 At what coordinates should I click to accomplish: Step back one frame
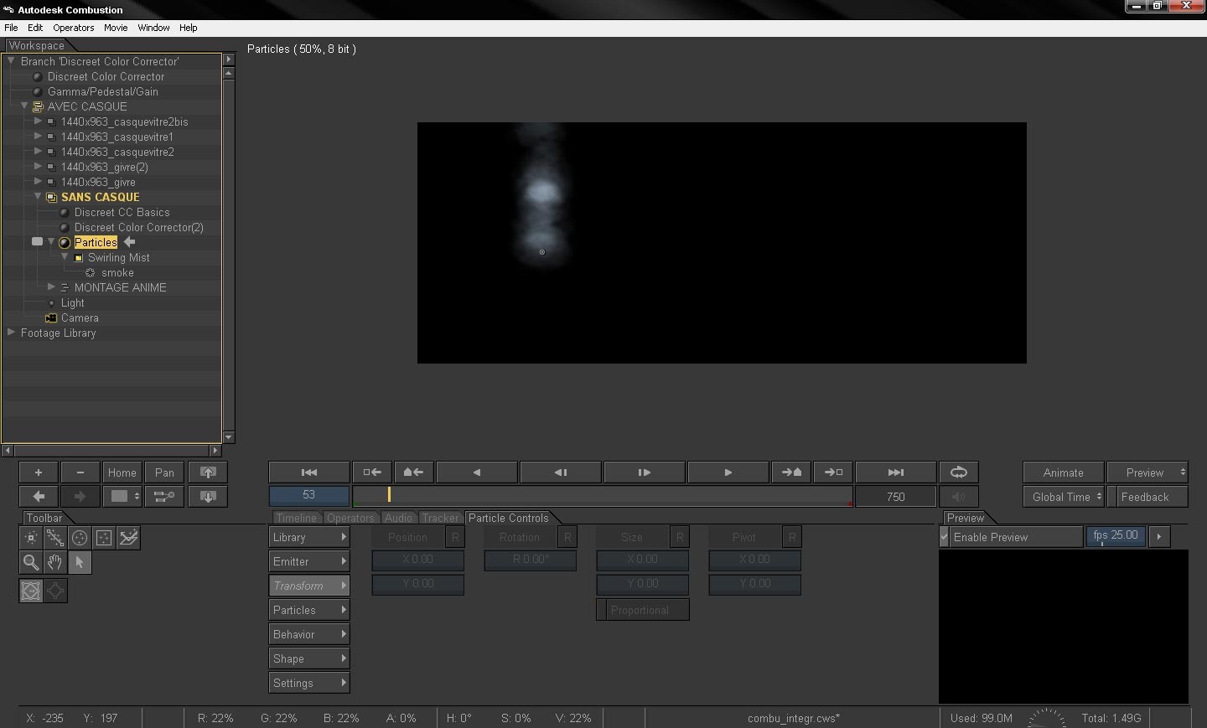(561, 472)
